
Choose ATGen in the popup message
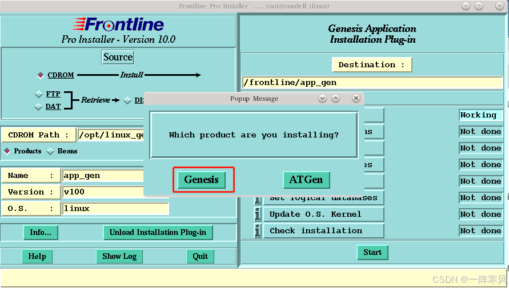[x=306, y=180]
